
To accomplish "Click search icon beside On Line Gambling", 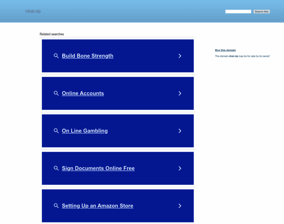I will point(56,131).
